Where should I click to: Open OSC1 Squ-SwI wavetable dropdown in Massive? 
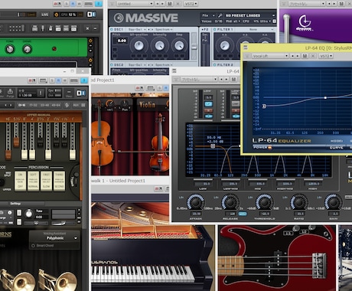pyautogui.click(x=137, y=30)
